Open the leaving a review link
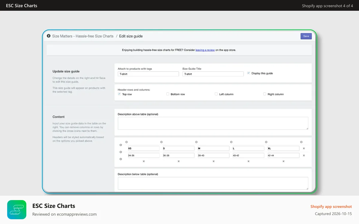 pos(205,50)
